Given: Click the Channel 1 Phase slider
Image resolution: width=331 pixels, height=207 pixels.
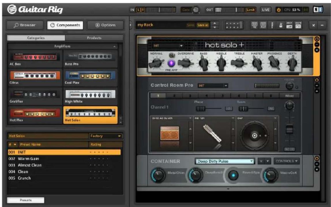Looking at the screenshot, I should point(201,108).
